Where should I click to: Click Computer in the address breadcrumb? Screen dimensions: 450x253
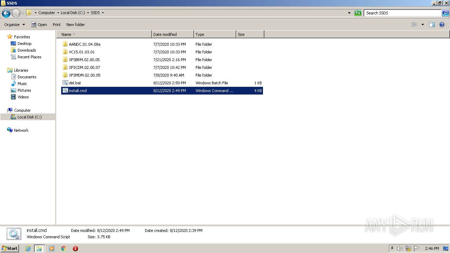click(46, 13)
